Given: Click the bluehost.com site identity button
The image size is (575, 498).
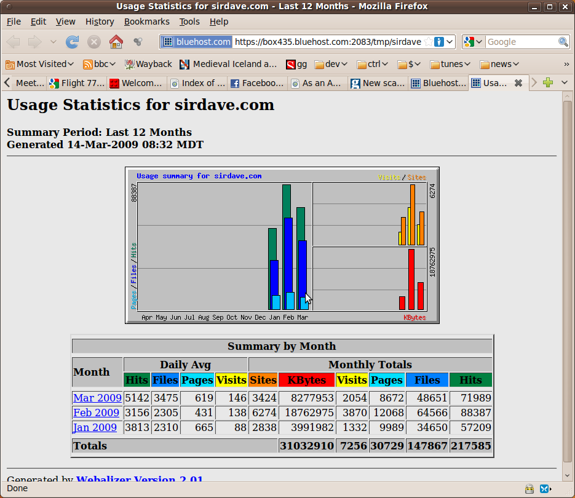Looking at the screenshot, I should click(197, 42).
